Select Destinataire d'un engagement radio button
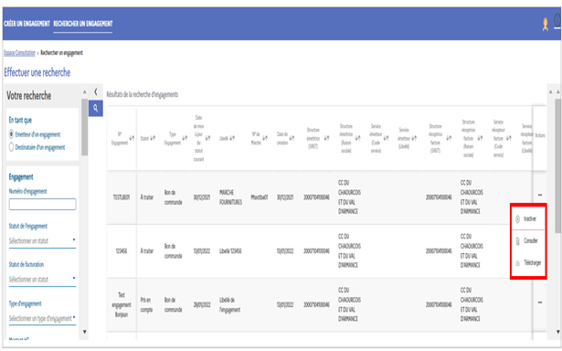Viewport: 562px width, 351px height. point(12,147)
